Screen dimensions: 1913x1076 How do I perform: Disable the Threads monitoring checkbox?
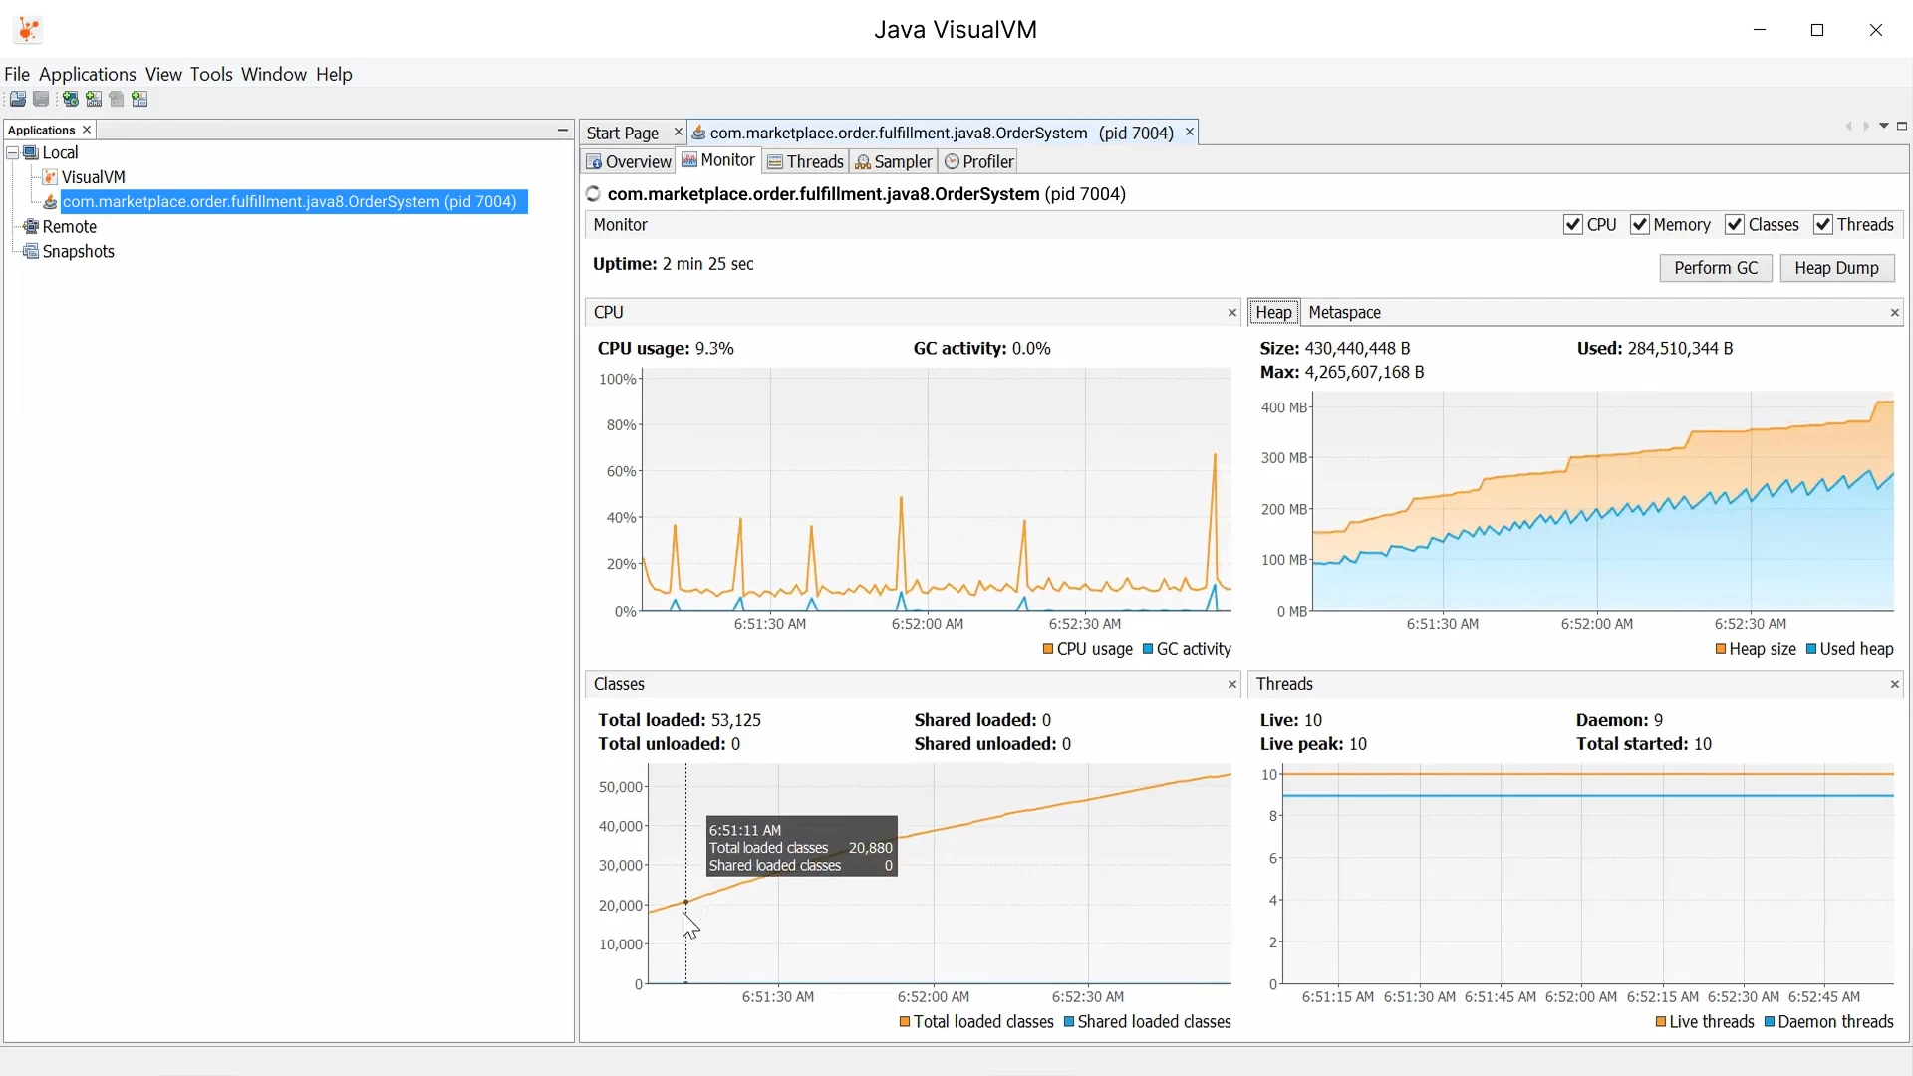click(x=1825, y=225)
